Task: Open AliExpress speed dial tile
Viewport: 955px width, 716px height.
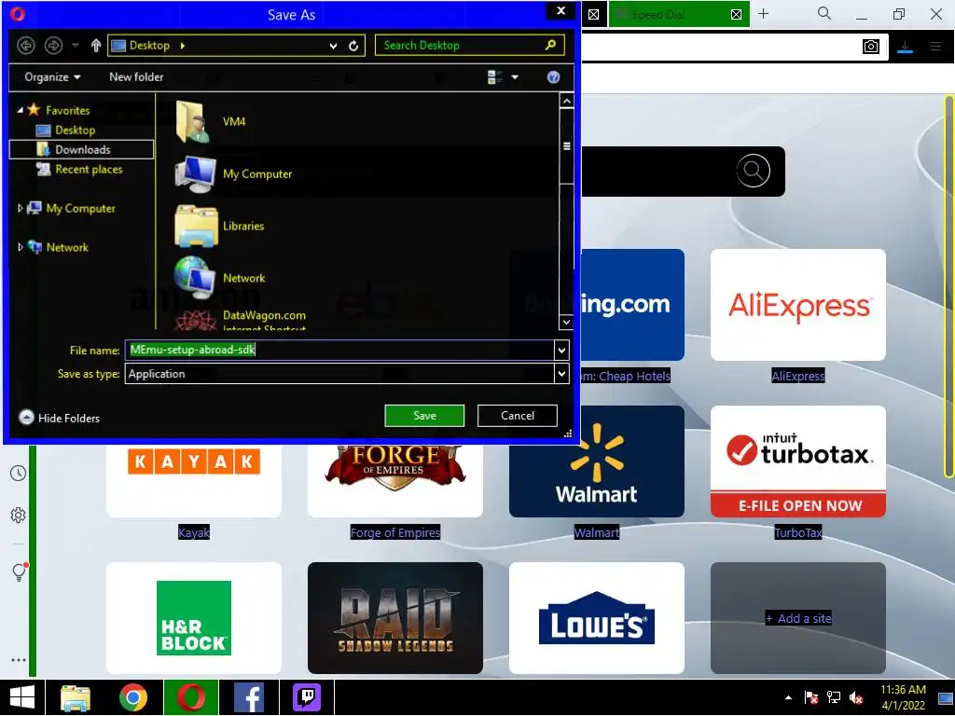Action: point(798,305)
